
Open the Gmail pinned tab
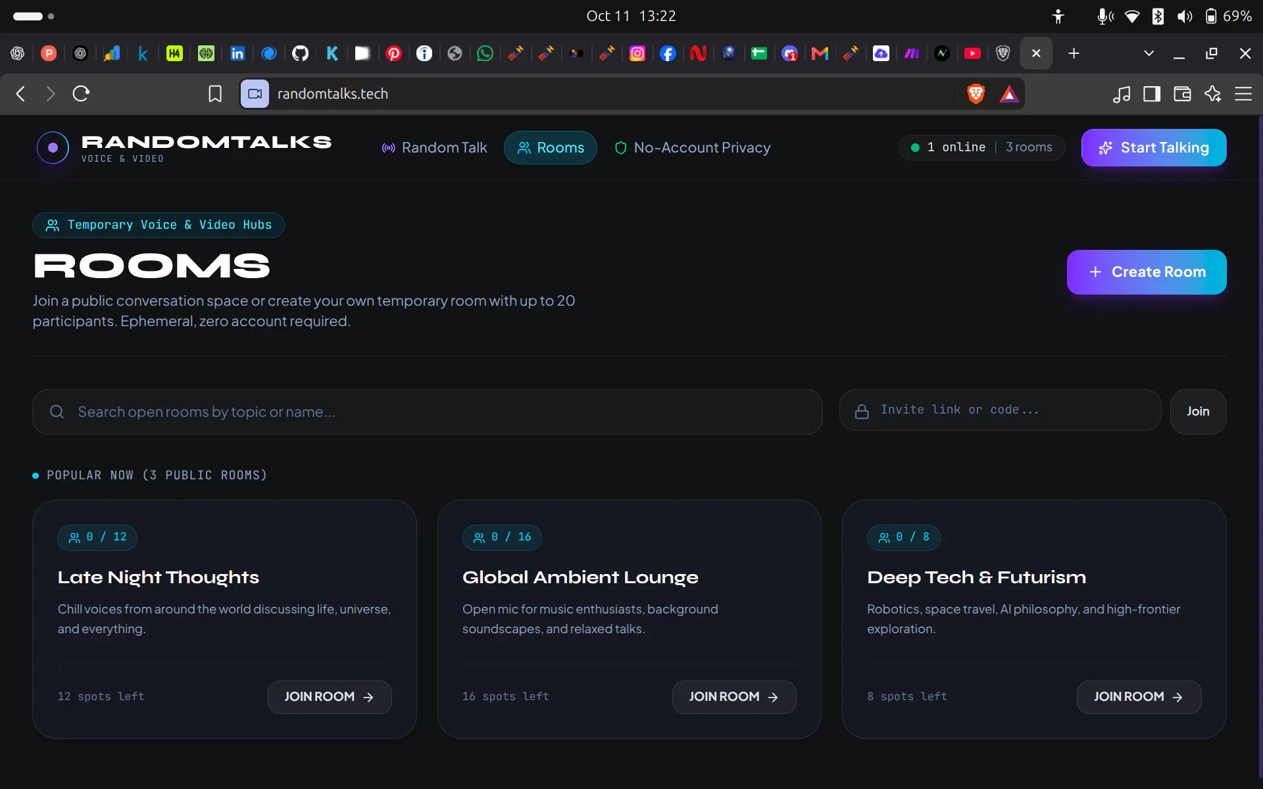point(820,53)
